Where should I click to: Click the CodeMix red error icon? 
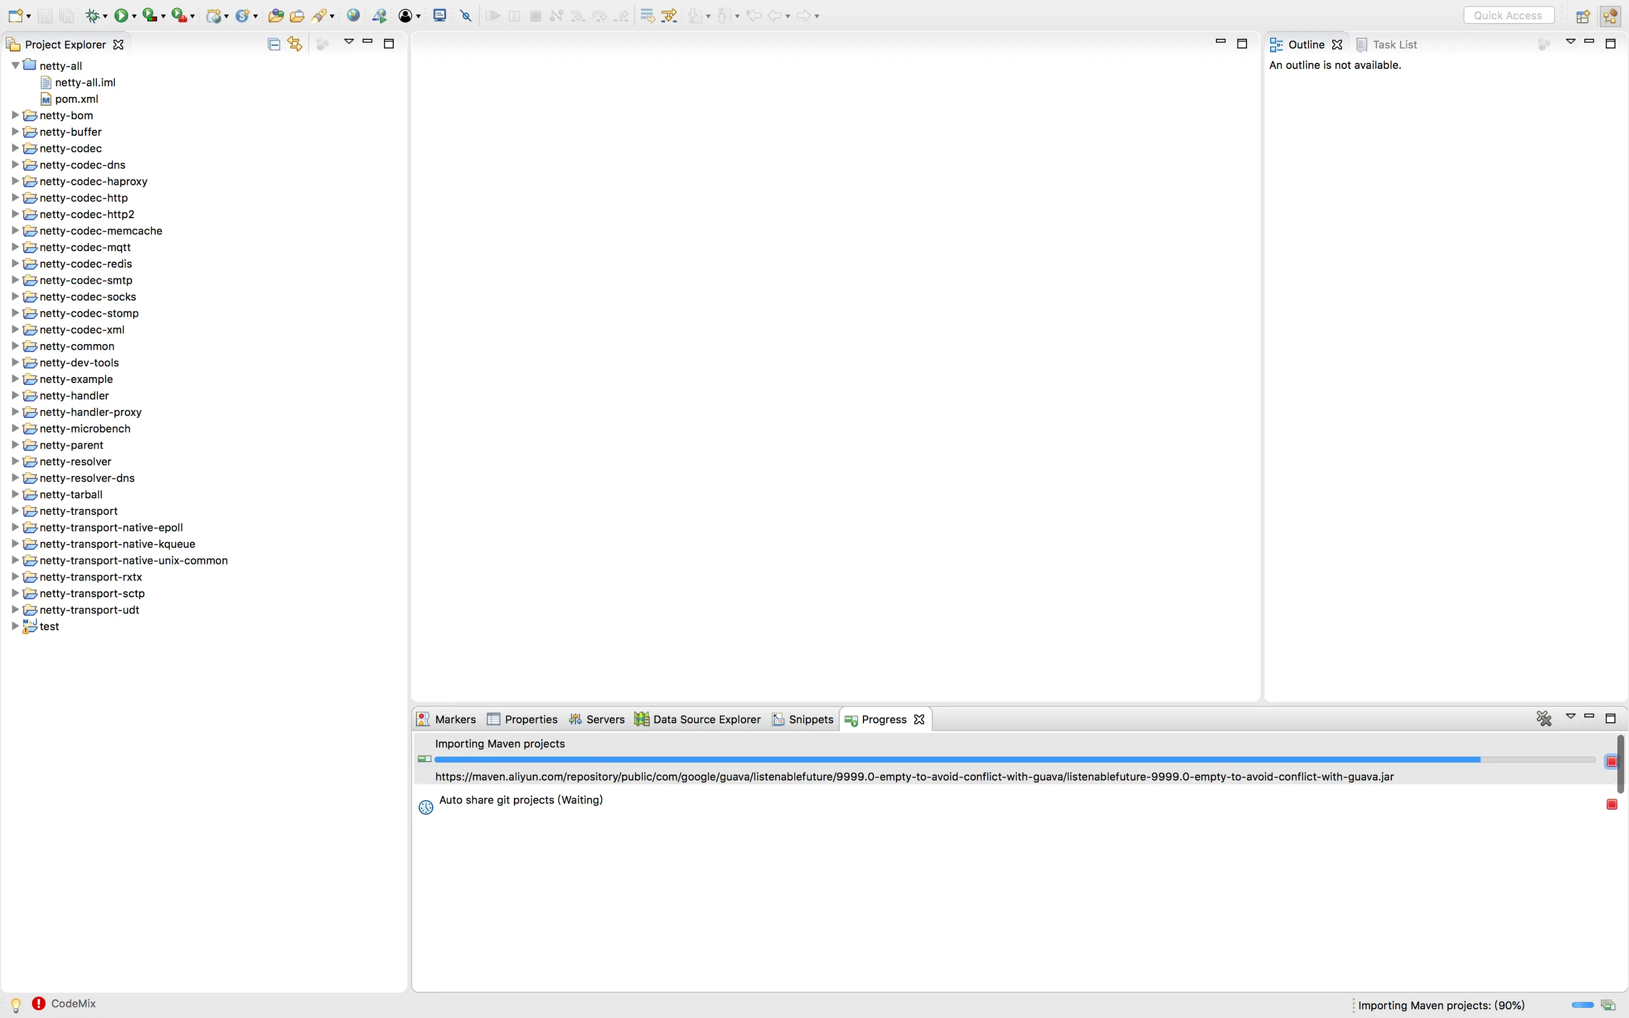(x=39, y=1003)
